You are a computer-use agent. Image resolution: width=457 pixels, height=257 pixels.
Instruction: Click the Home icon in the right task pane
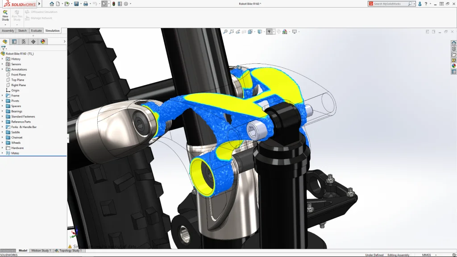click(453, 44)
